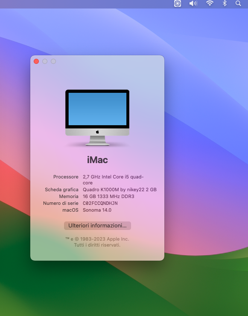Click Quadro K1000M by nikey22 2 GB text
The height and width of the screenshot is (316, 248).
click(x=120, y=190)
